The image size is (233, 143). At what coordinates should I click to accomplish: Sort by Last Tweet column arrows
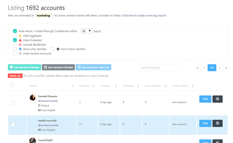[193, 86]
